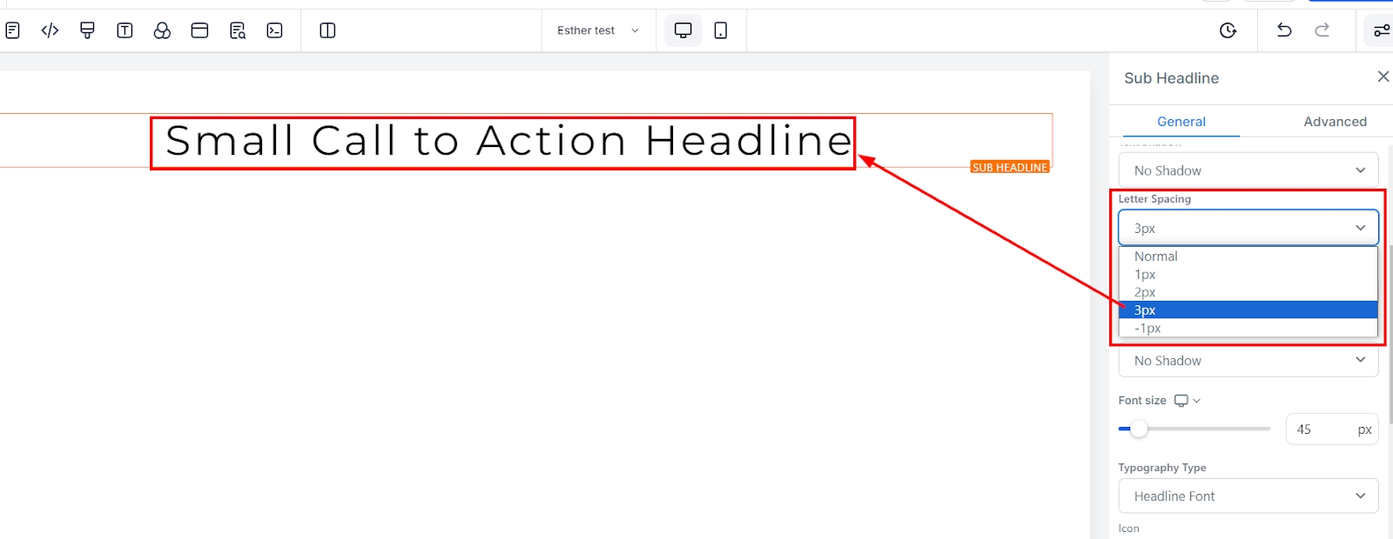Viewport: 1393px width, 539px height.
Task: Select Normal letter spacing option
Action: (x=1156, y=256)
